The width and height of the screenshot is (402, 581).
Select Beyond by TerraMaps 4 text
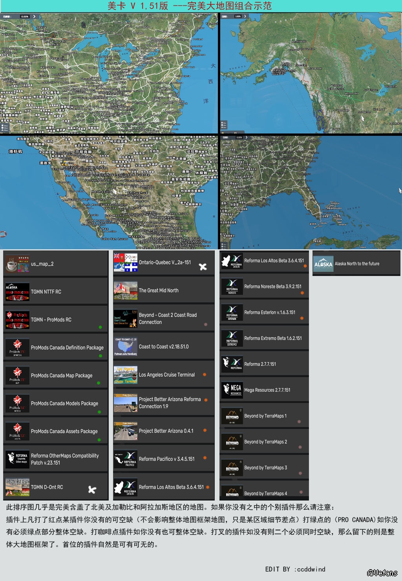click(266, 494)
